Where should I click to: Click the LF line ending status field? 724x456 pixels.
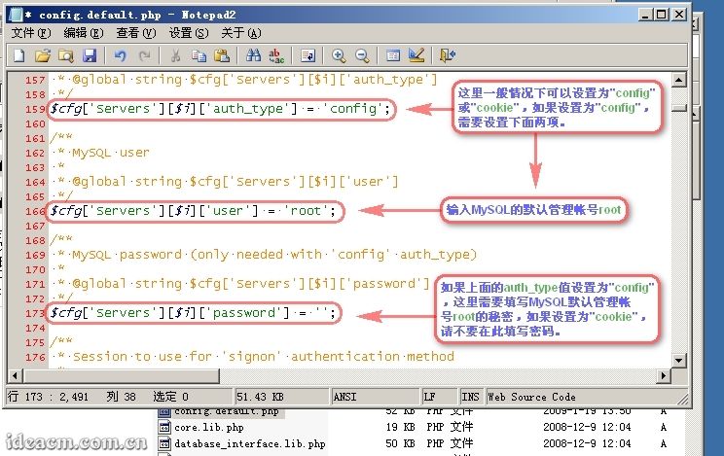point(439,397)
